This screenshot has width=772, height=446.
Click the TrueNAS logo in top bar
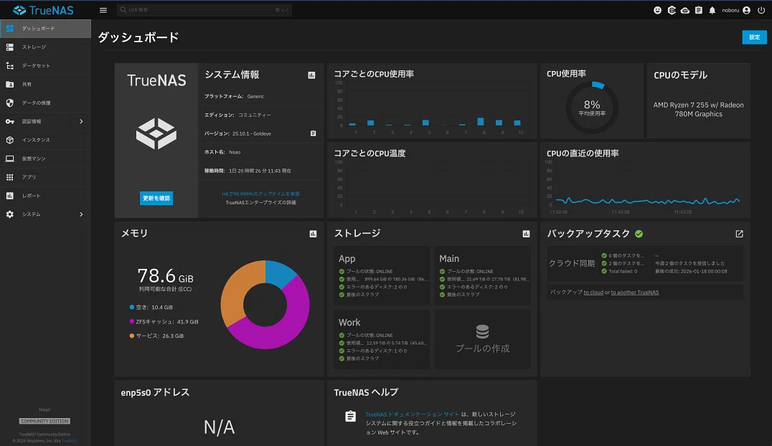pyautogui.click(x=43, y=10)
